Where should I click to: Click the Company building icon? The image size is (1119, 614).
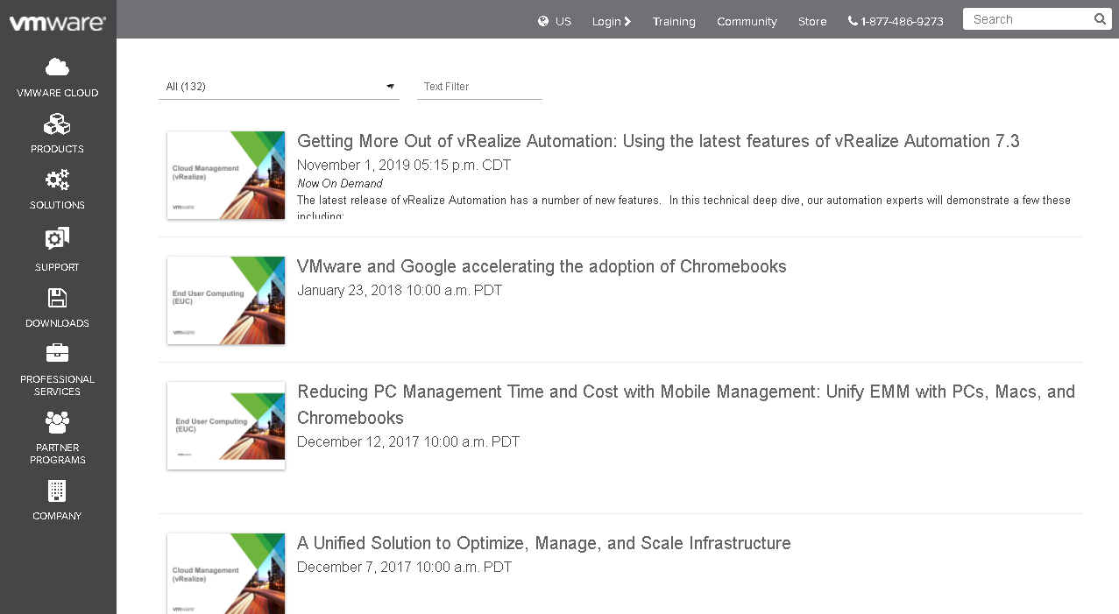click(57, 490)
